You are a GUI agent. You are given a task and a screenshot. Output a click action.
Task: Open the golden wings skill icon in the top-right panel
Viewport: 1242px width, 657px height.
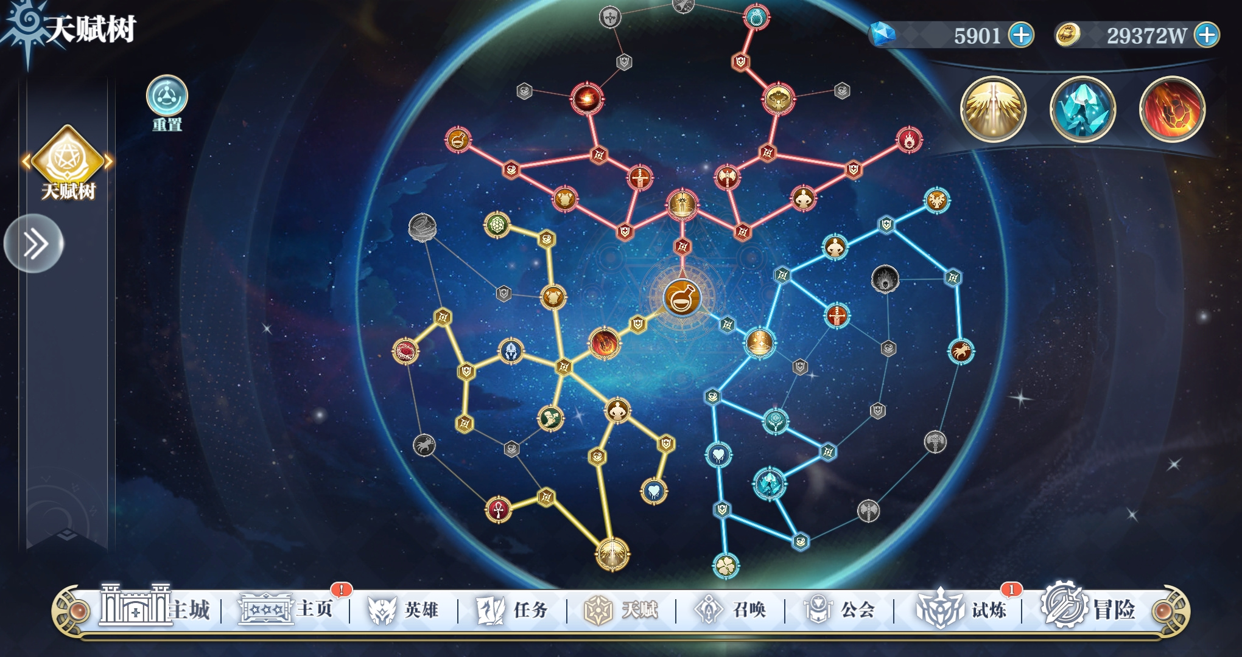point(993,109)
